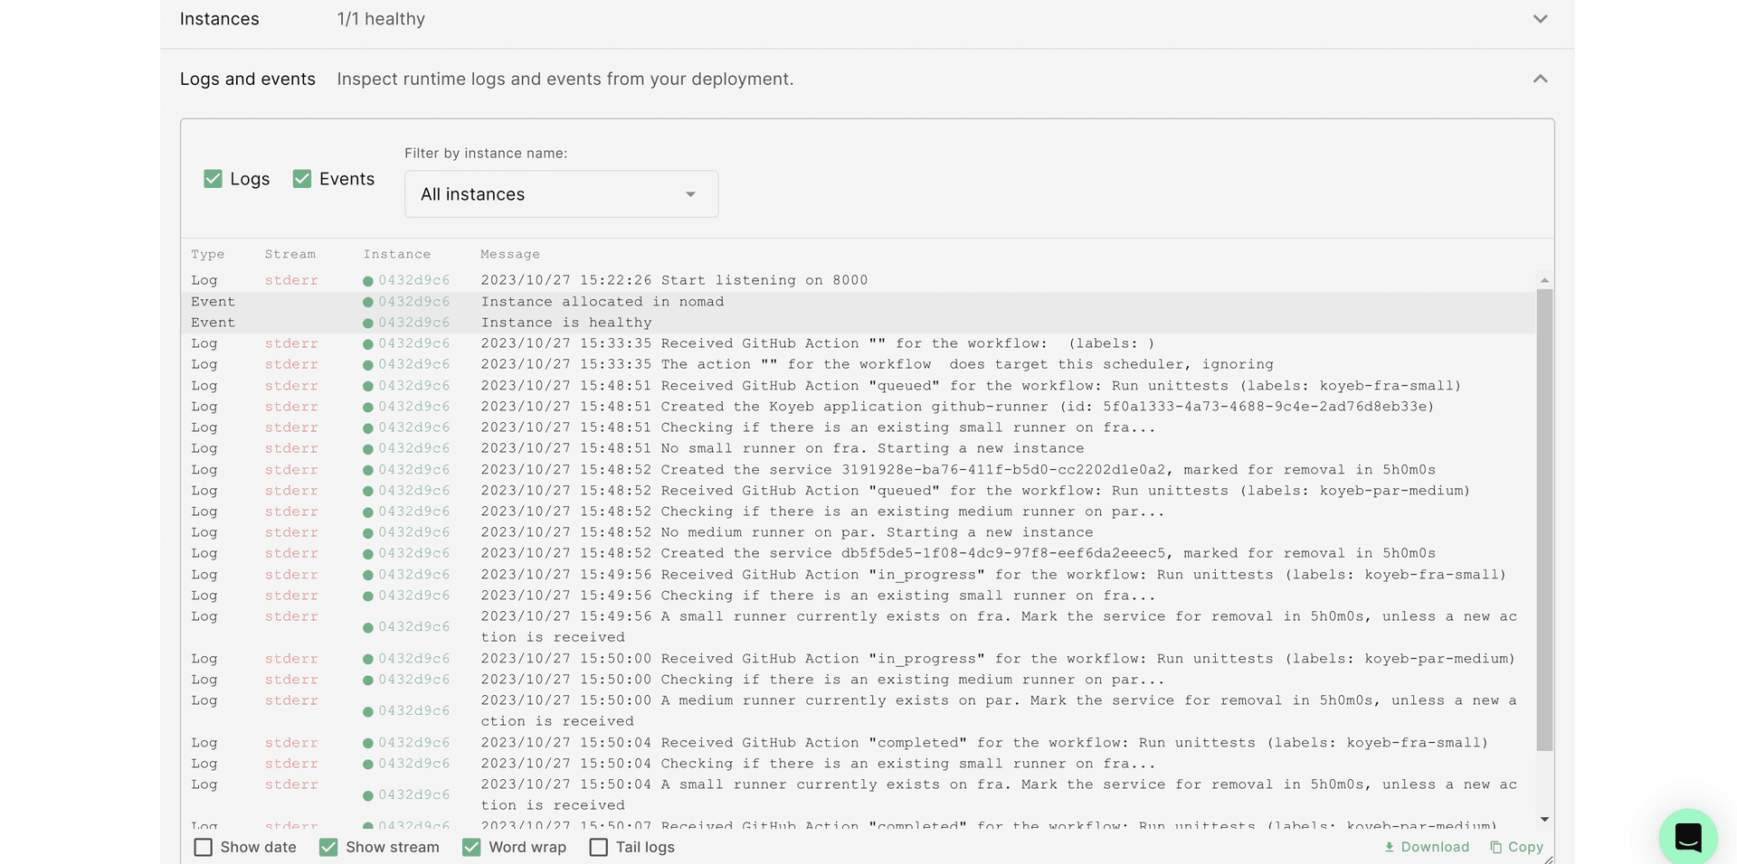Click the scroll down arrow in log panel
This screenshot has height=864, width=1737.
pos(1544,819)
